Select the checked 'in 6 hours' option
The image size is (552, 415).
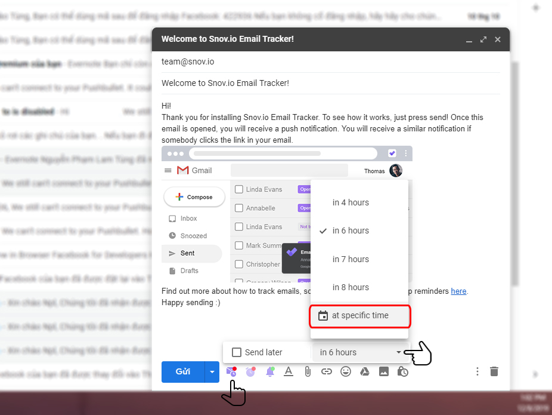coord(359,230)
